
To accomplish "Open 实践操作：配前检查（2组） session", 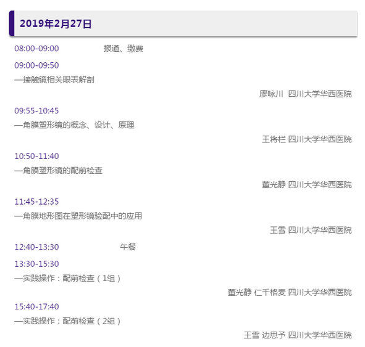I will (67, 321).
